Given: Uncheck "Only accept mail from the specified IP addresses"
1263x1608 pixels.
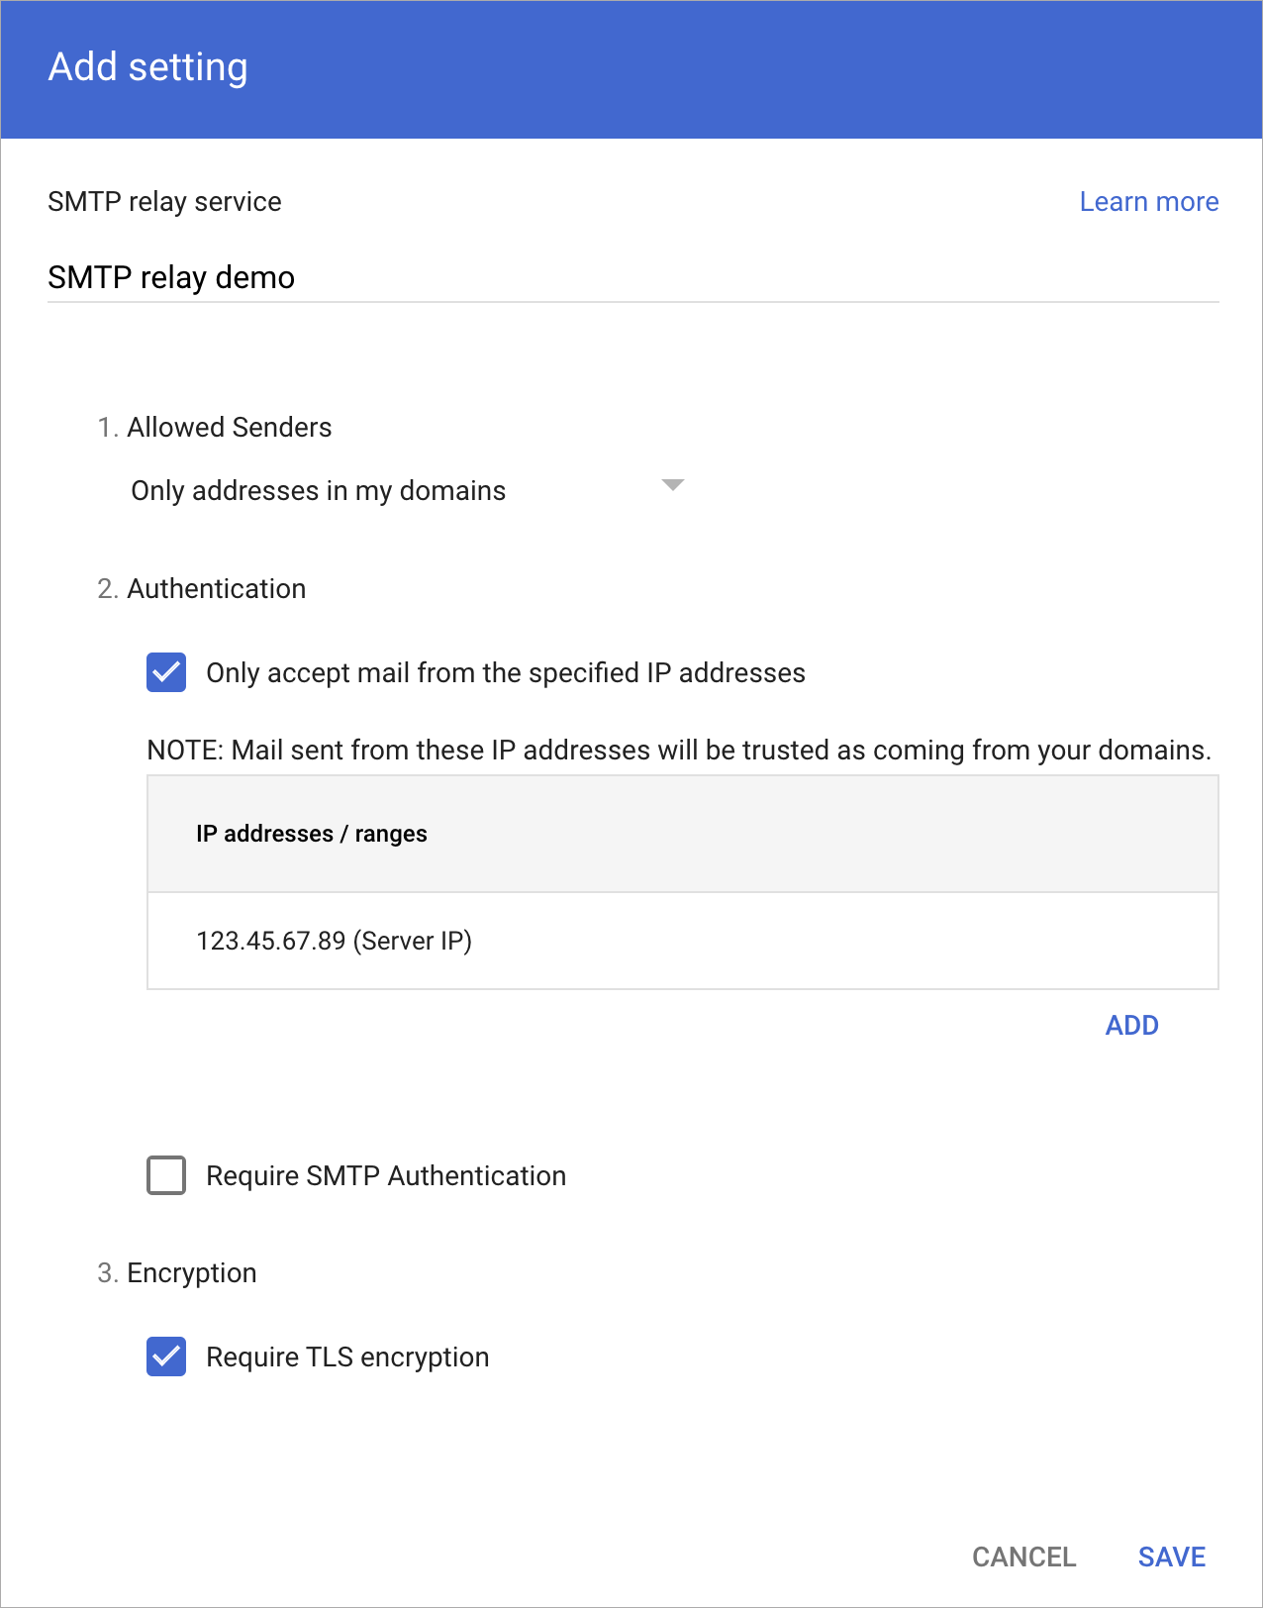Looking at the screenshot, I should (165, 673).
